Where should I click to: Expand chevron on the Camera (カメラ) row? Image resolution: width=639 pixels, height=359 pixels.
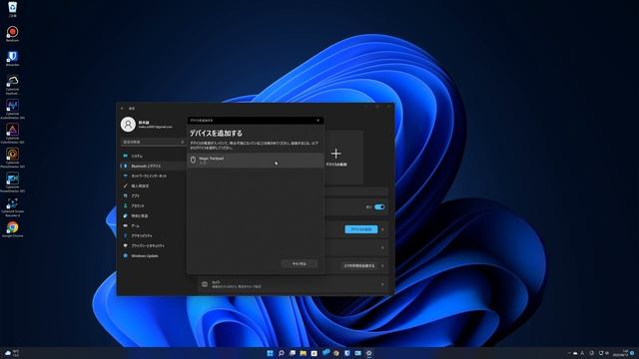click(x=382, y=284)
